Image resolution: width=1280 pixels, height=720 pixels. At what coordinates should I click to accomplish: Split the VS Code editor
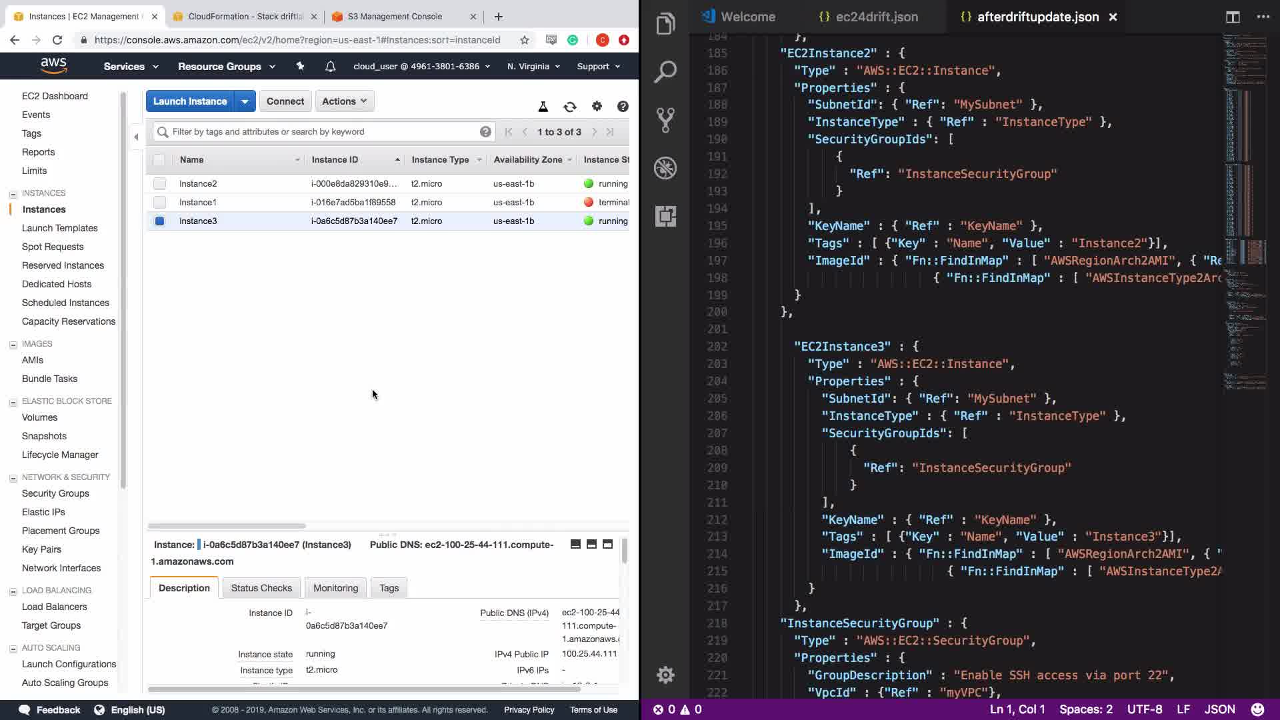pos(1233,17)
